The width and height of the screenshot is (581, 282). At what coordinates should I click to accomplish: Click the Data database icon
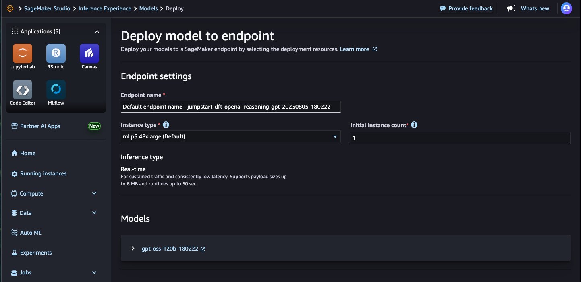pyautogui.click(x=15, y=213)
